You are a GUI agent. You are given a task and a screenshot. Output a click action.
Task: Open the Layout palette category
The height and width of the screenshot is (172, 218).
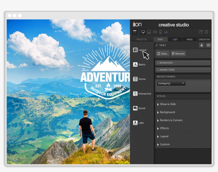tap(140, 50)
